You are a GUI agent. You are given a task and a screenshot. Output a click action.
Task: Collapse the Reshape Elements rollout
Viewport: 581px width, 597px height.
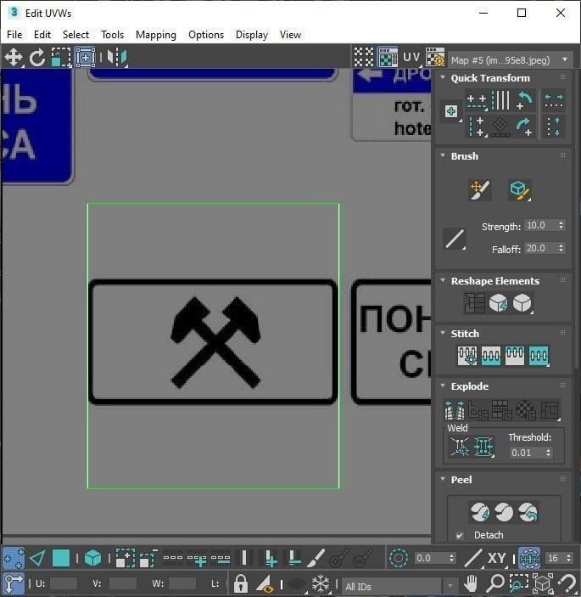coord(443,280)
